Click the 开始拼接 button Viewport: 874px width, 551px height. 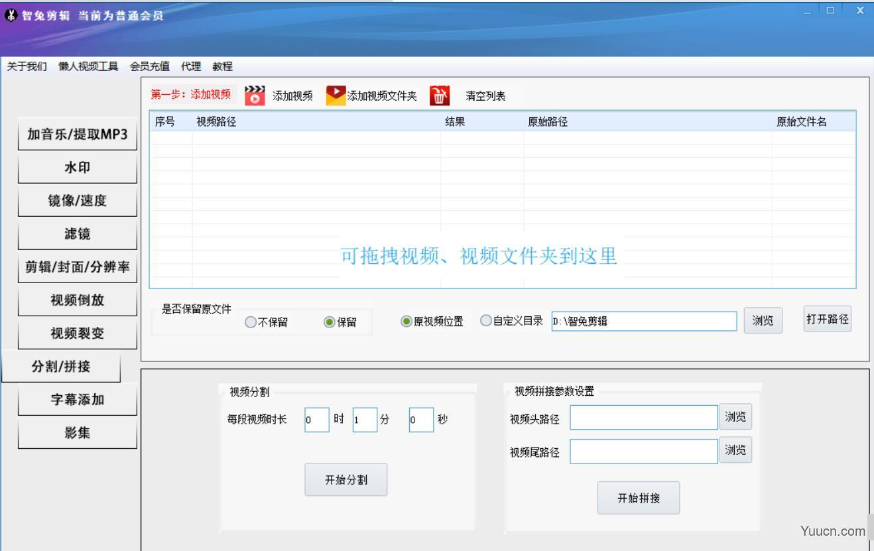639,498
